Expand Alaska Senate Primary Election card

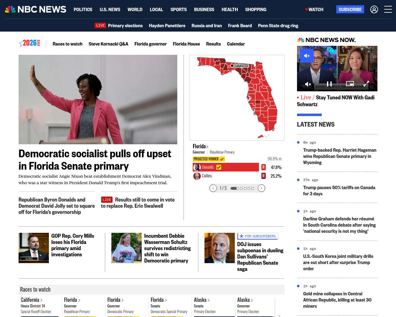tap(202, 300)
